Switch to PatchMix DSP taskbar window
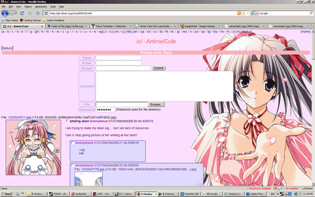This screenshot has height=197, width=315. pos(190,194)
